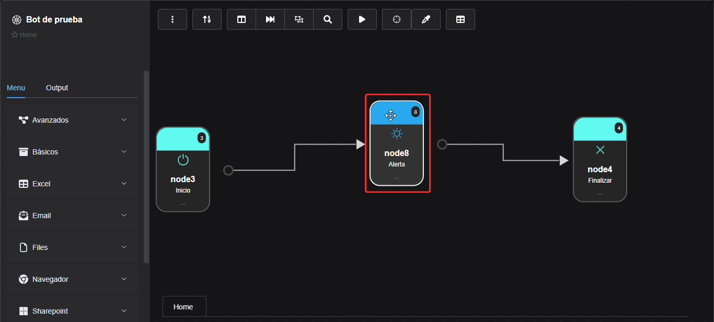Screen dimensions: 714x322
Task: Click the Avanzados flow icon
Action: click(x=24, y=120)
